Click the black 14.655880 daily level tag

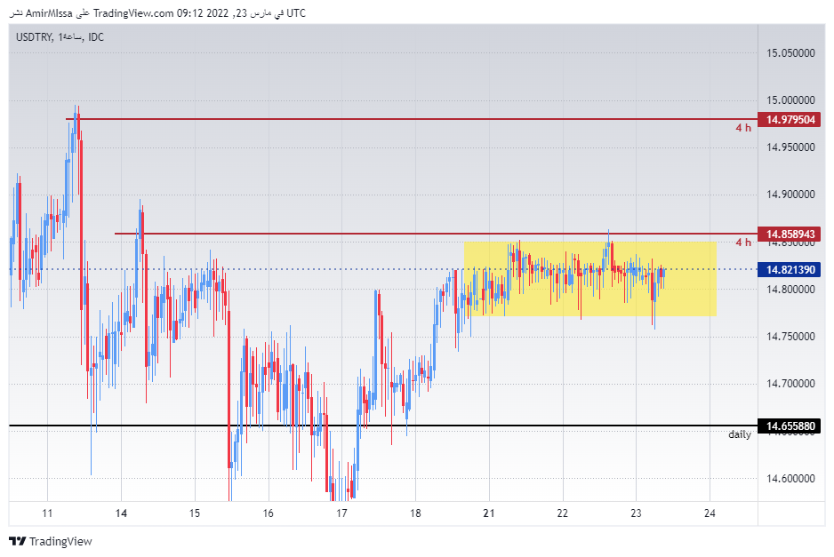coord(790,426)
